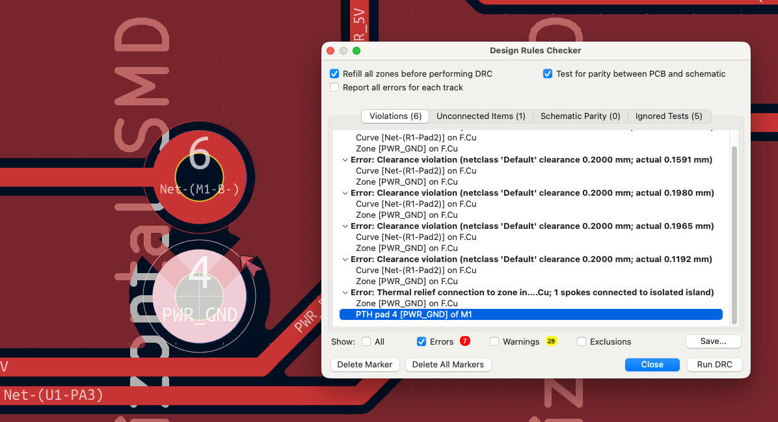Screen dimensions: 778x422
Task: Uncheck the Errors filter checkbox
Action: click(x=422, y=341)
